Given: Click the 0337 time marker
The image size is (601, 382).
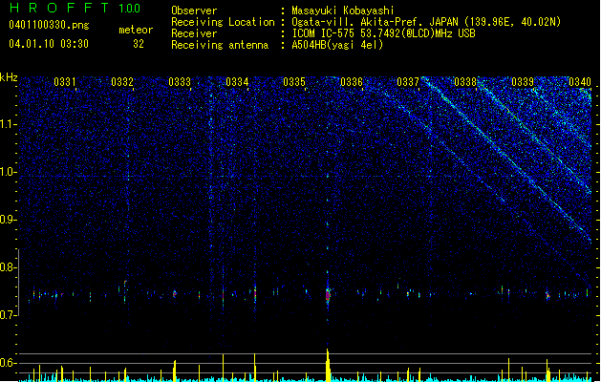Looking at the screenshot, I should (x=408, y=82).
